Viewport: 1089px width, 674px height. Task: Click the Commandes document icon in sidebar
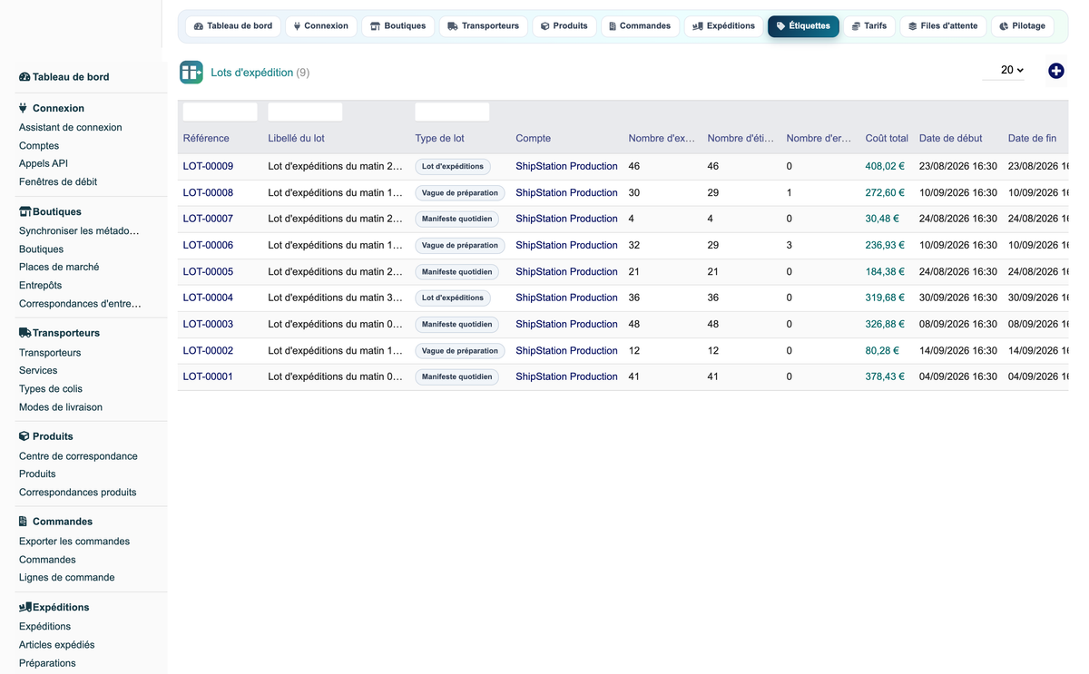pos(24,522)
